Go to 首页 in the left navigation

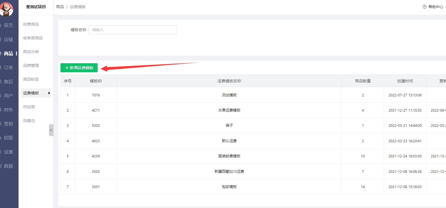[8, 25]
